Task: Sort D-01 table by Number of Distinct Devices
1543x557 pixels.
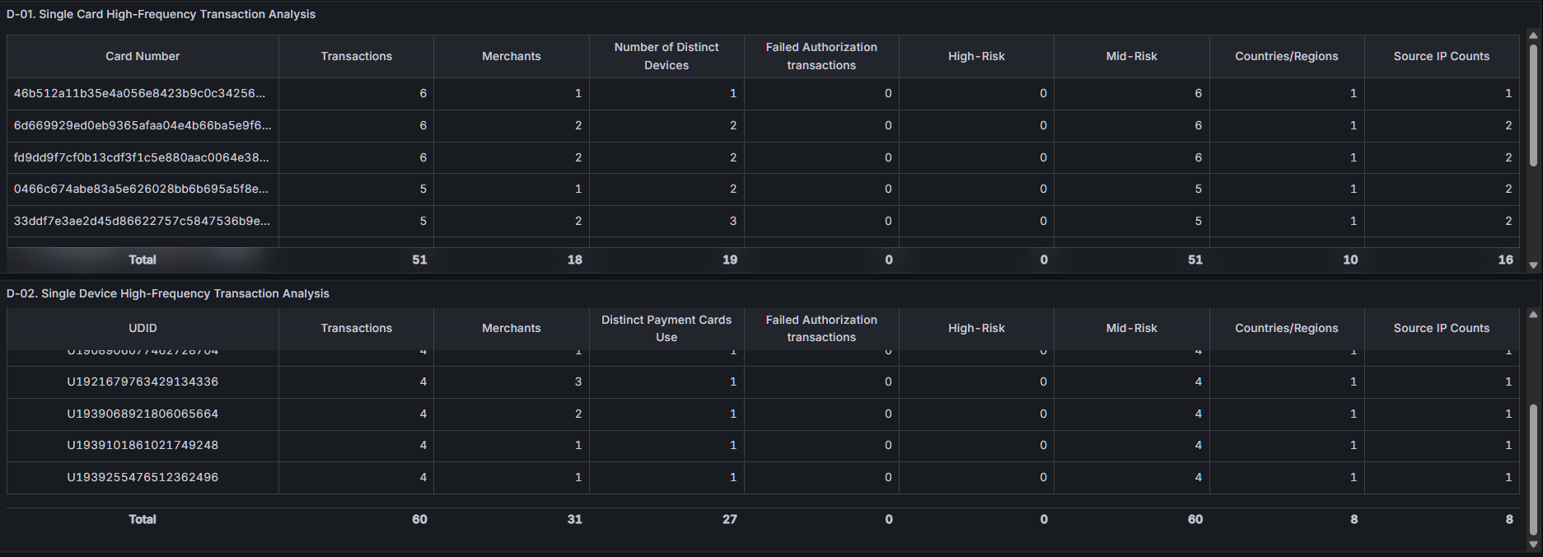Action: (x=666, y=56)
